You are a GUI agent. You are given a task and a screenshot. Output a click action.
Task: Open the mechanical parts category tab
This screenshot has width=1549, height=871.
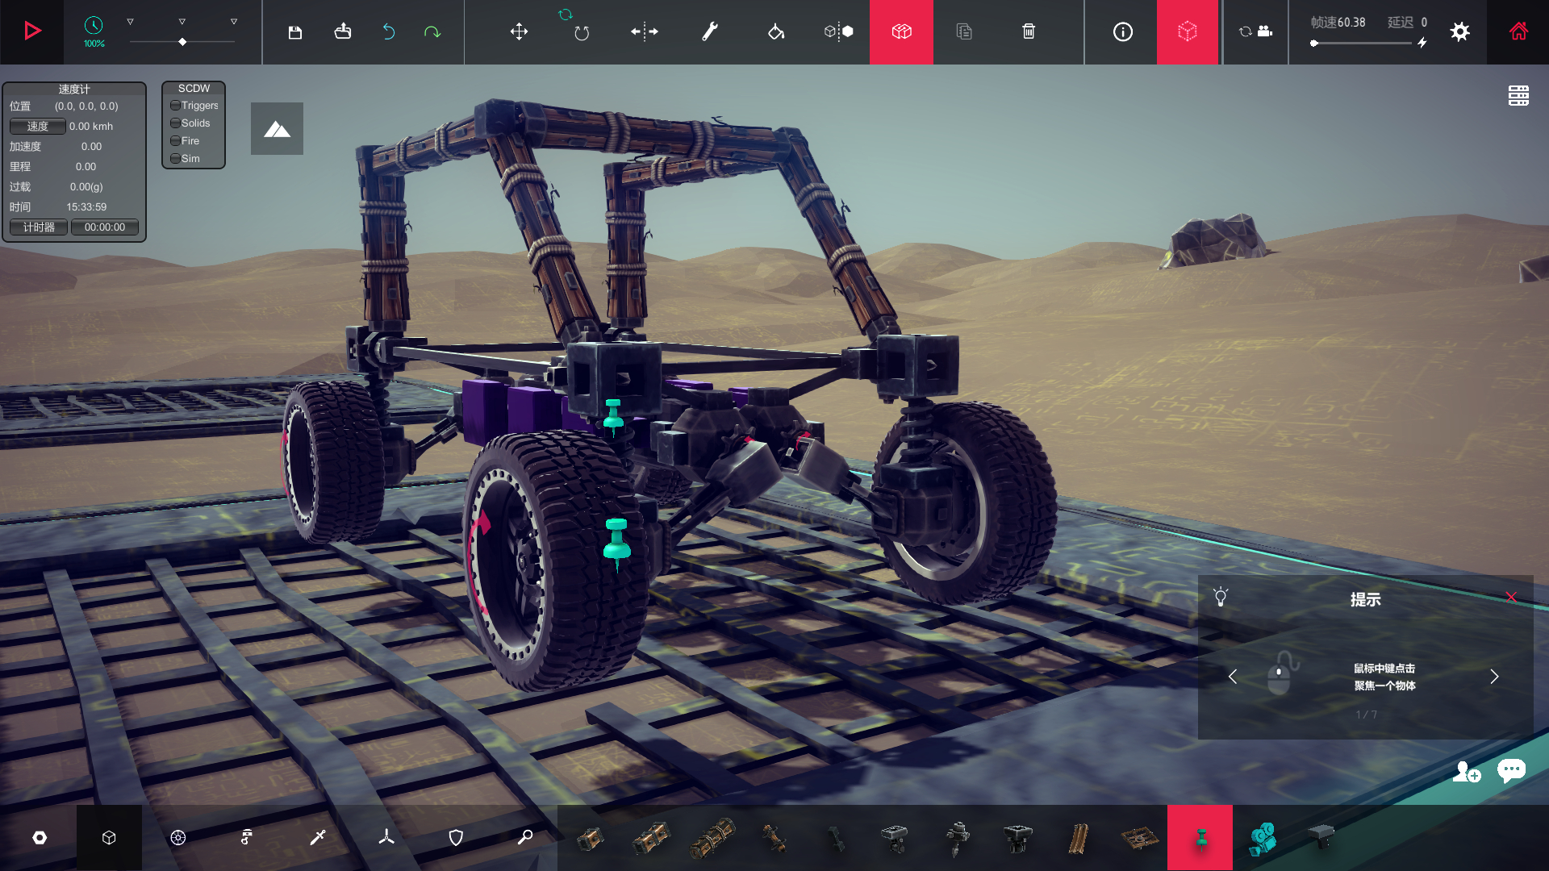pyautogui.click(x=247, y=838)
